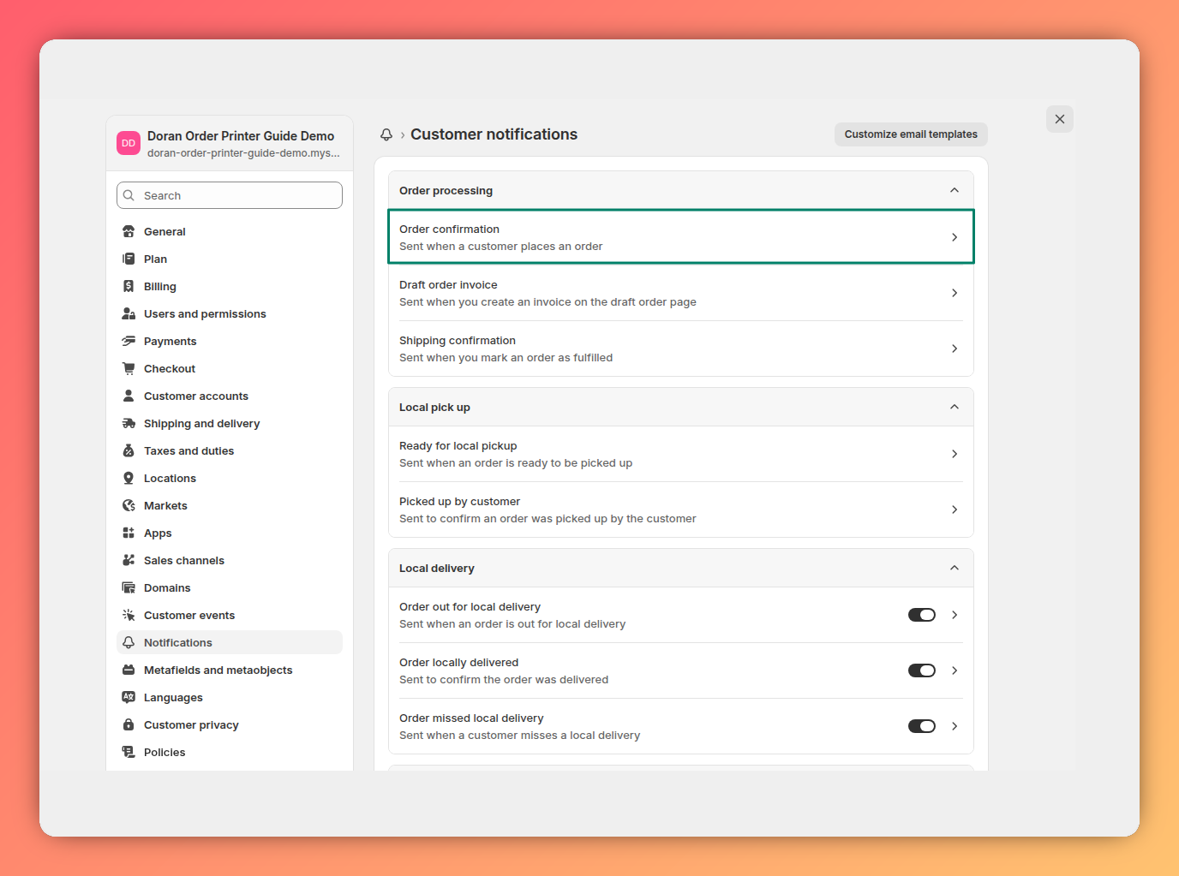Image resolution: width=1179 pixels, height=876 pixels.
Task: Open Order out for local delivery chevron
Action: coord(955,615)
